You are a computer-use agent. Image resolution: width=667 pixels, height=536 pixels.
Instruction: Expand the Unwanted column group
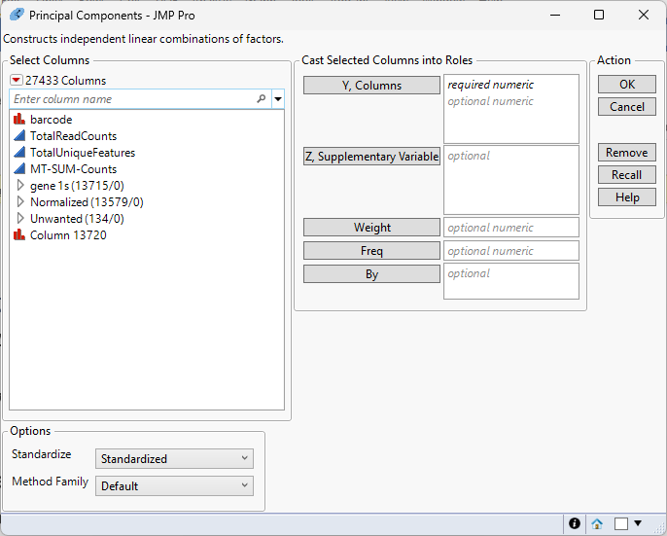pos(21,219)
